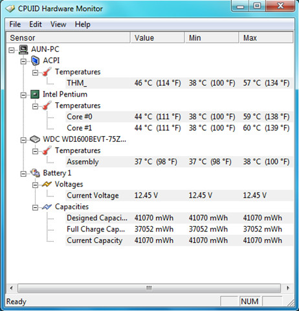This screenshot has width=299, height=311.
Task: Select the WDC hard drive icon
Action: click(x=35, y=139)
